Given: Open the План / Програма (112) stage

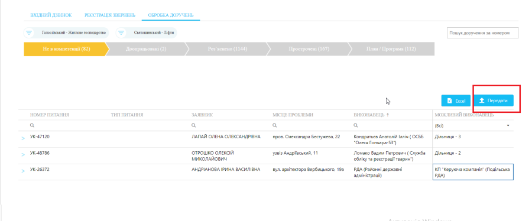Looking at the screenshot, I should [x=391, y=49].
